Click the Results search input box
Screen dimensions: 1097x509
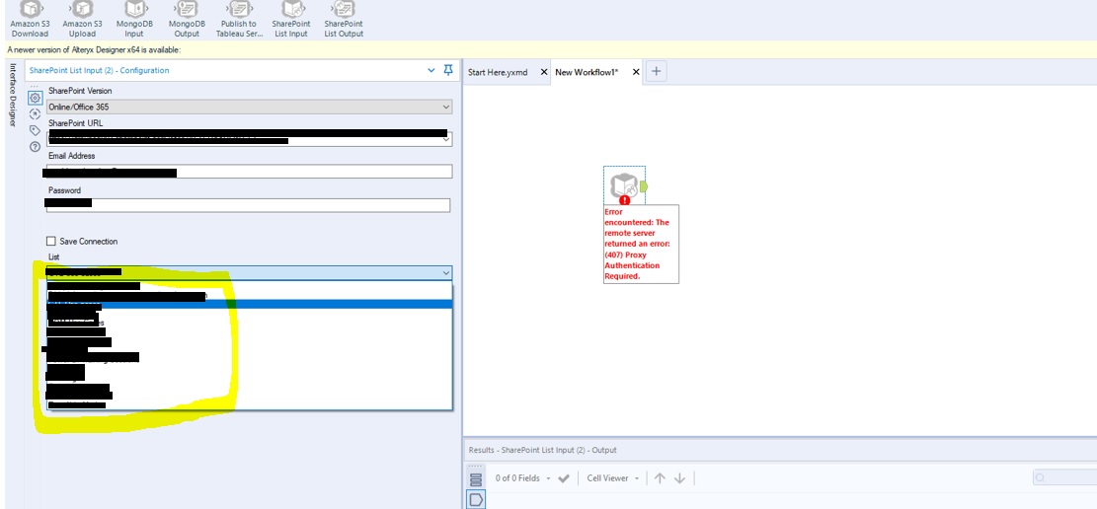tap(1064, 478)
